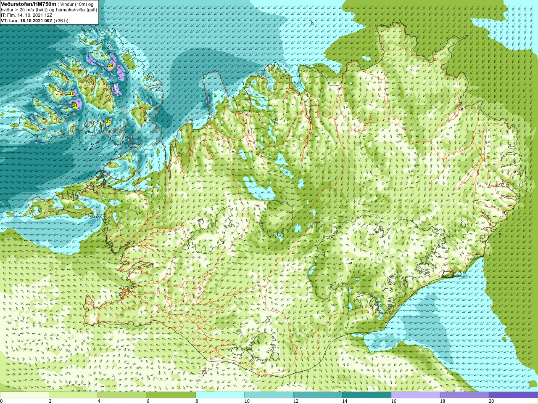
Task: Click the legend scale number 8
Action: 197,401
